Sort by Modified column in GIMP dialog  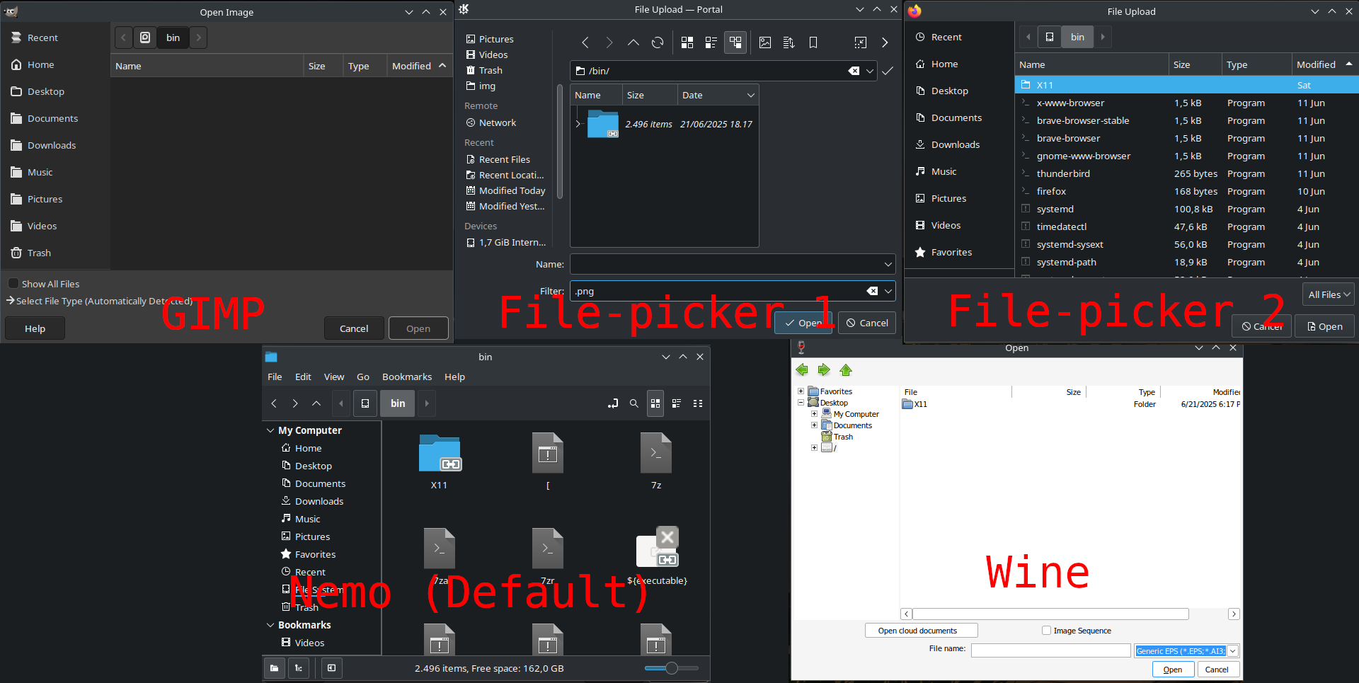point(419,66)
